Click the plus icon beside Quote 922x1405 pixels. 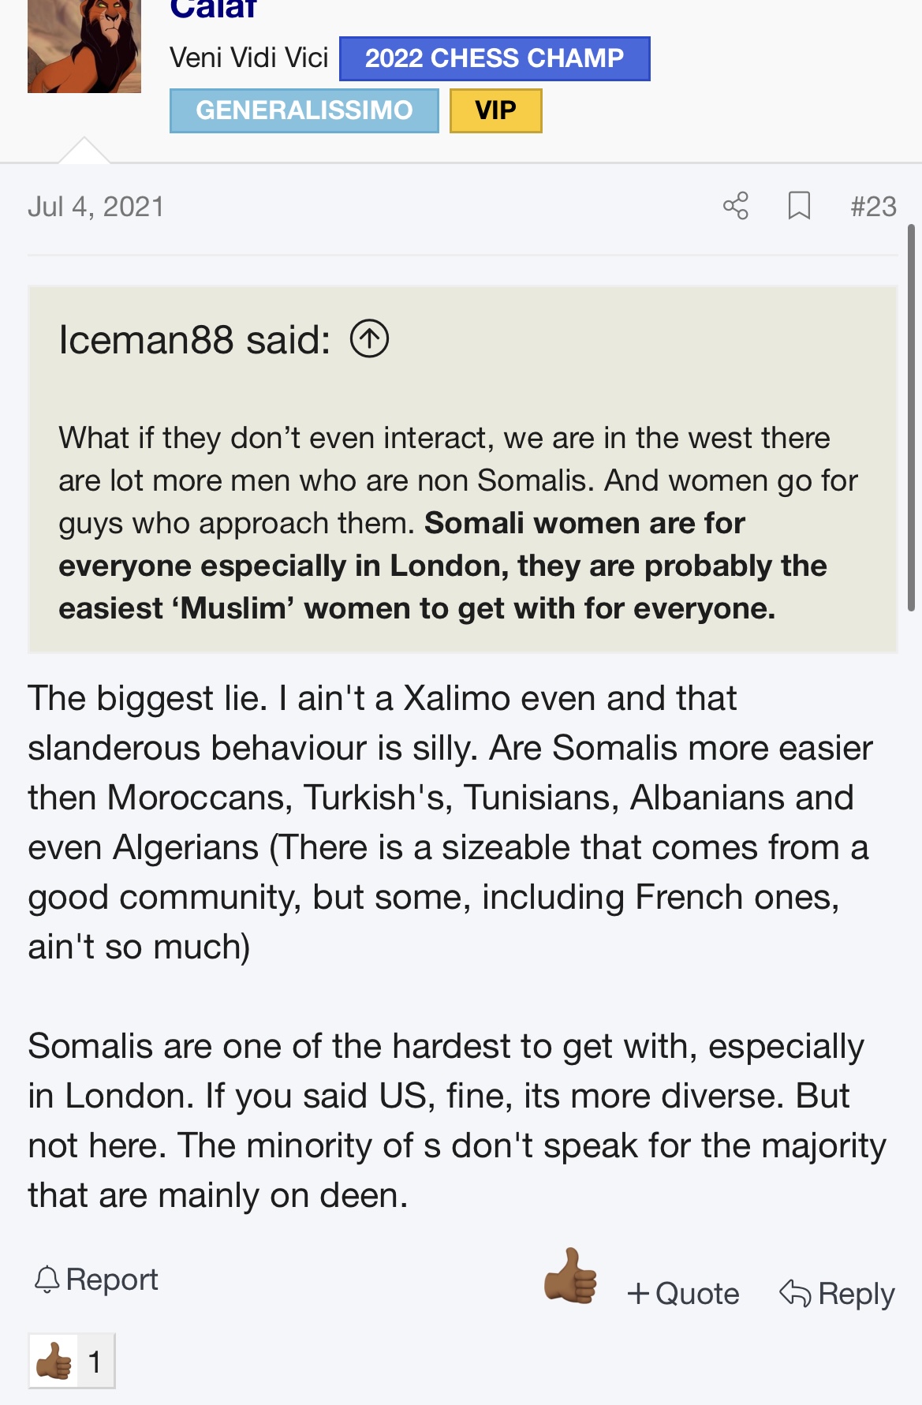(x=638, y=1294)
